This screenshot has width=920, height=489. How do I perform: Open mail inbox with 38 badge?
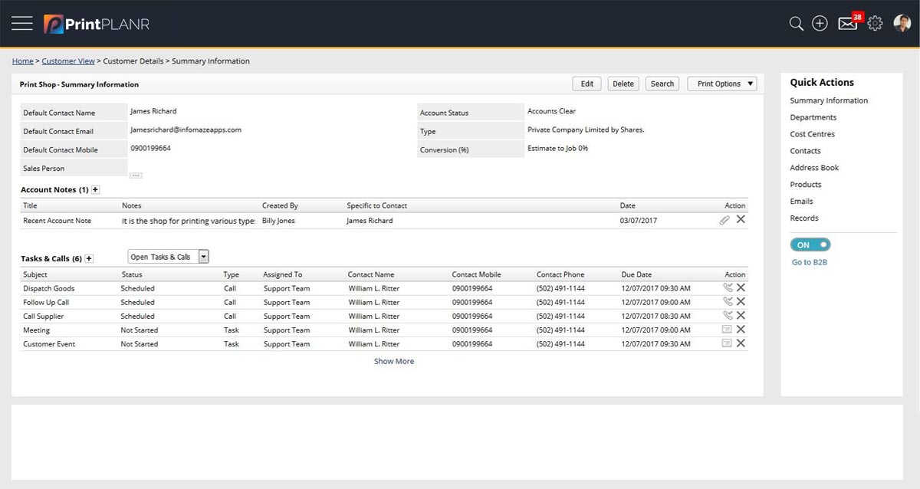849,22
